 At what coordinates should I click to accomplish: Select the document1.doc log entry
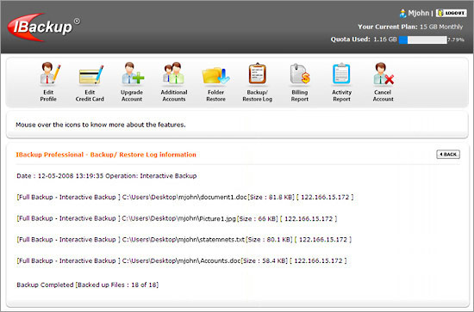(x=185, y=197)
